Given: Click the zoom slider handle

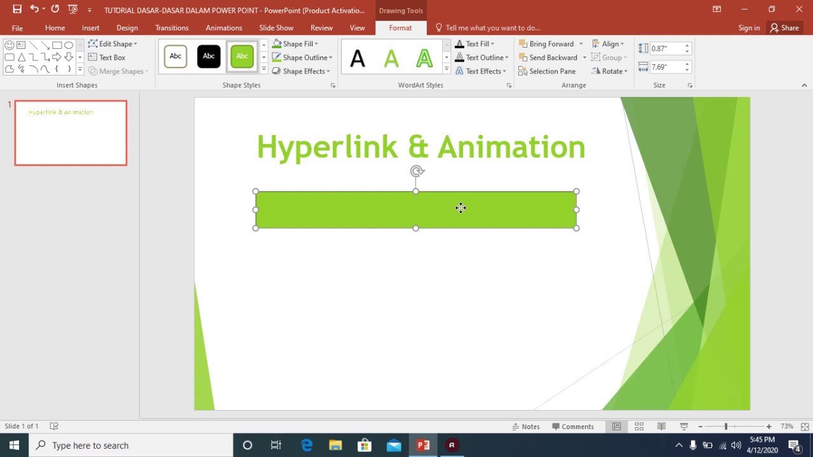Looking at the screenshot, I should 726,427.
